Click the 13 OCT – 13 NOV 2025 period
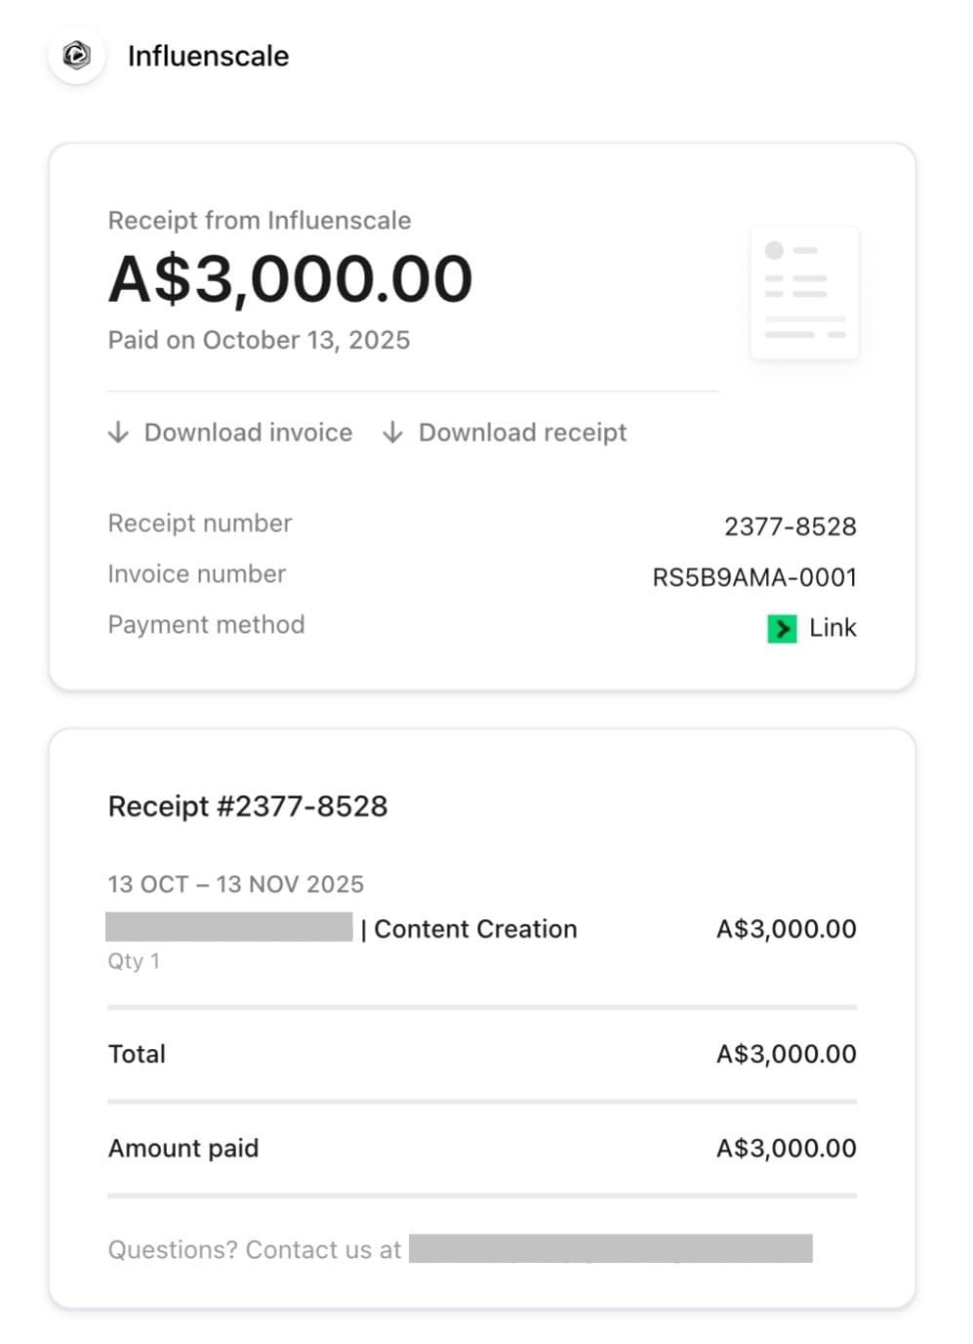The width and height of the screenshot is (973, 1344). (x=235, y=884)
